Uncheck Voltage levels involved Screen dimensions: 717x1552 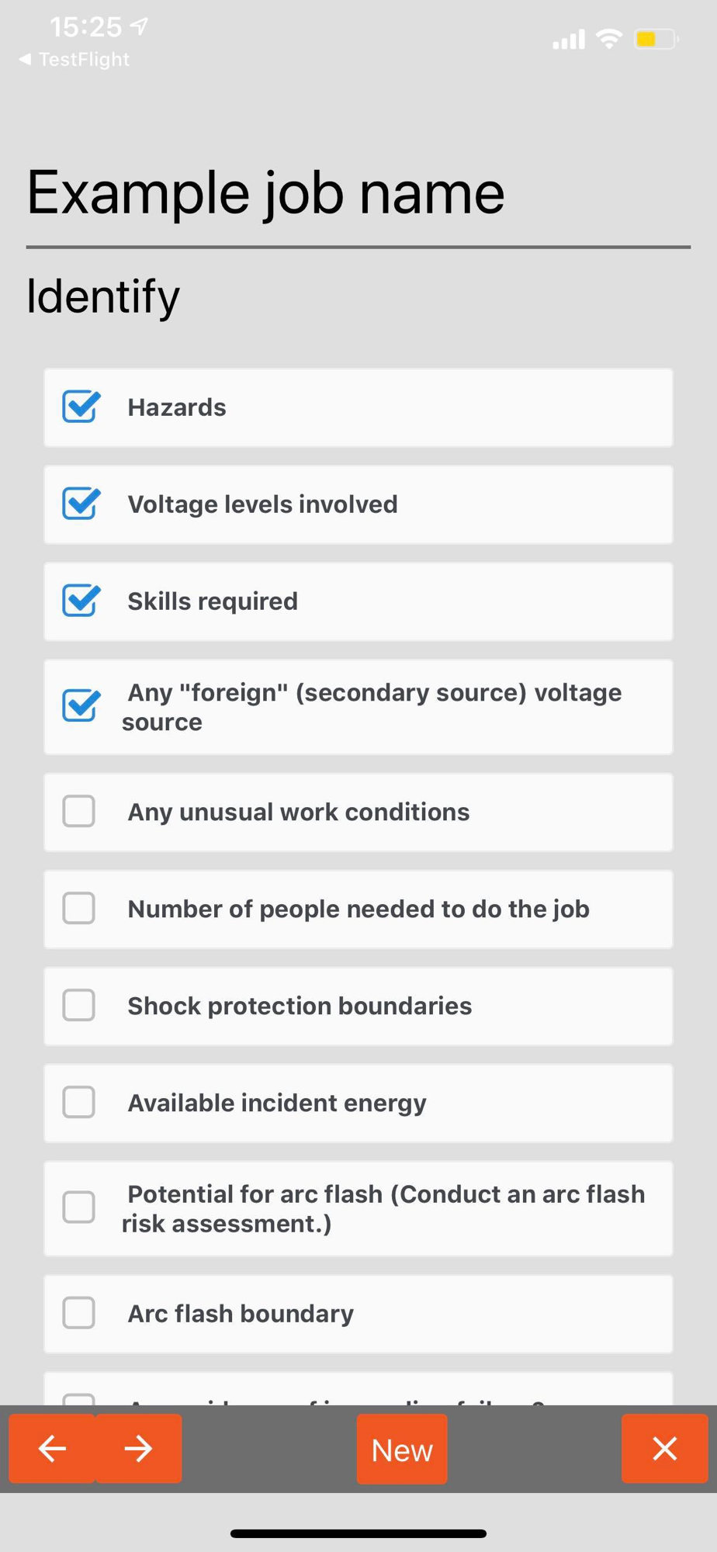80,504
